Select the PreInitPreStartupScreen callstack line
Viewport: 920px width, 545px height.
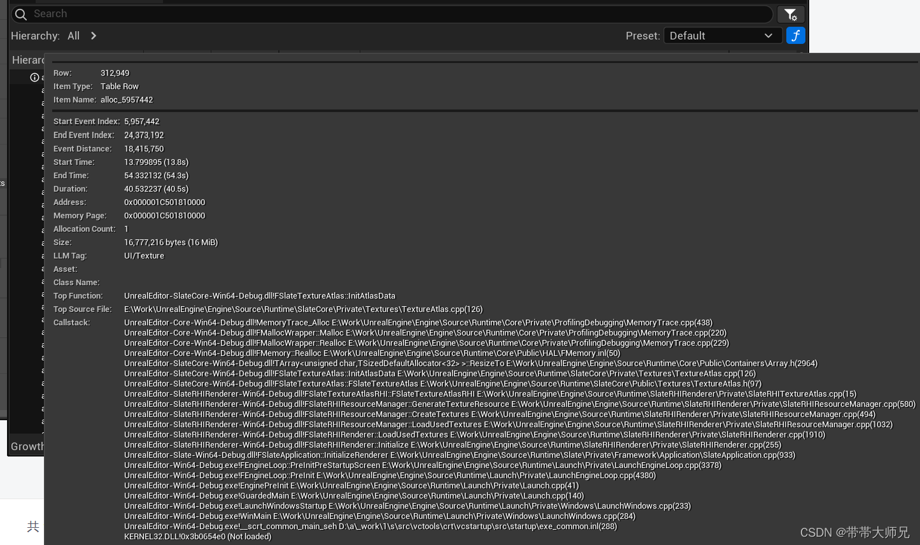click(423, 465)
